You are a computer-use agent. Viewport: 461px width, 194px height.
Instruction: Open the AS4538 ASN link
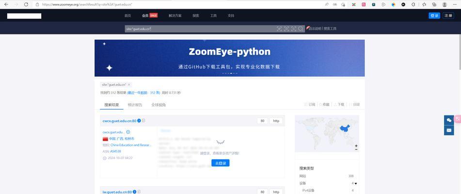tap(115, 151)
